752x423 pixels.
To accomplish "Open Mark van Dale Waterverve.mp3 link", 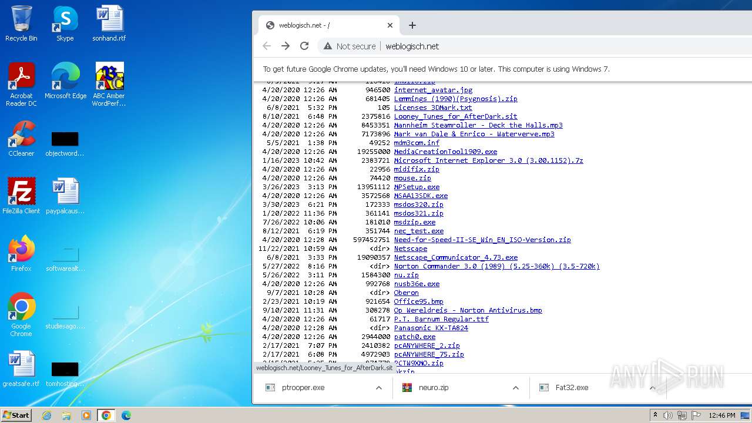I will pyautogui.click(x=474, y=134).
